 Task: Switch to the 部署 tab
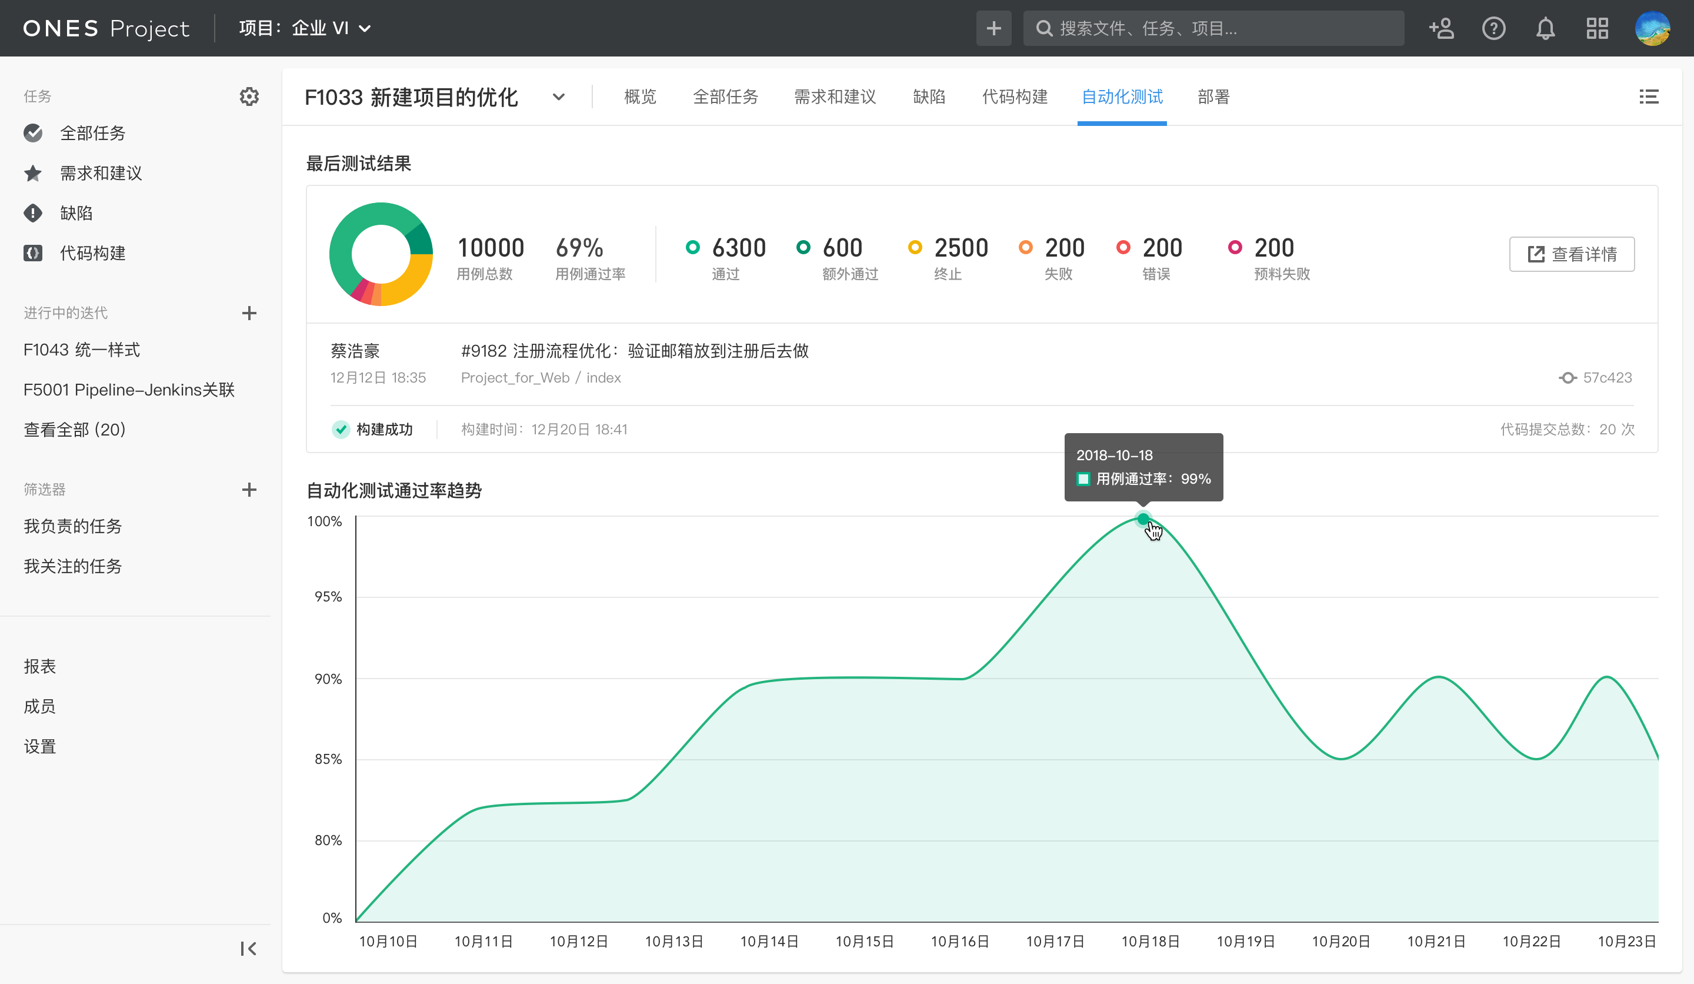[x=1213, y=97]
